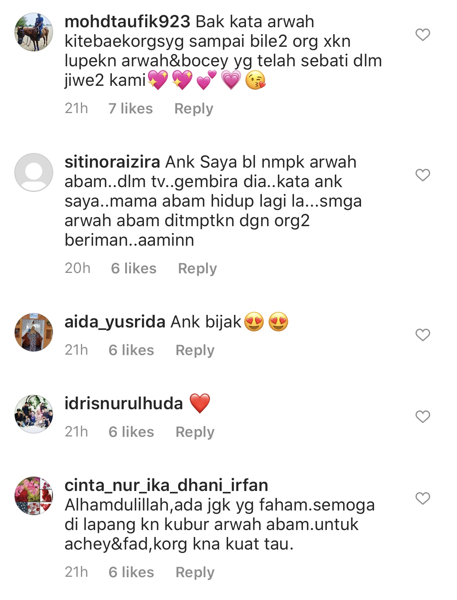
Task: View 6 likes on sitinoraizira's comment
Action: point(133,268)
